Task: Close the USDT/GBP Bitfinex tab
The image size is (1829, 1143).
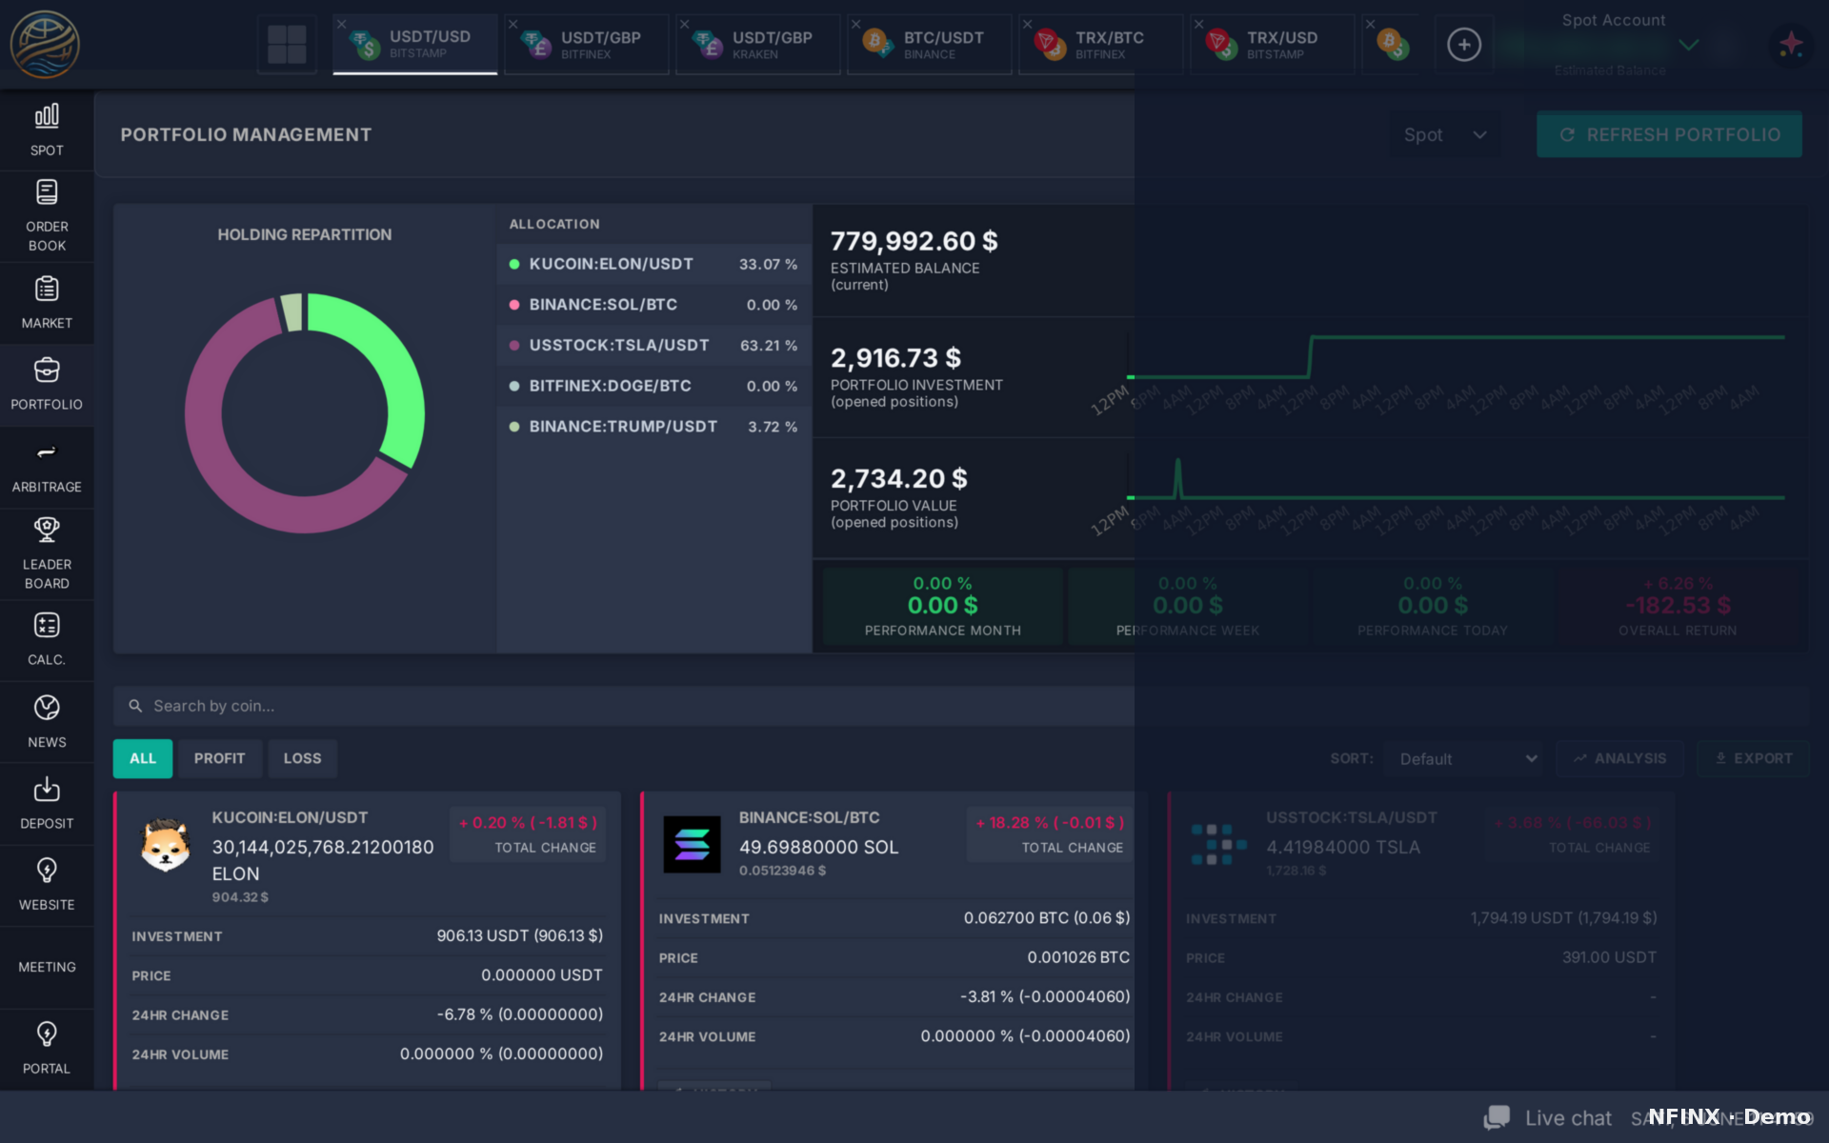Action: point(513,24)
